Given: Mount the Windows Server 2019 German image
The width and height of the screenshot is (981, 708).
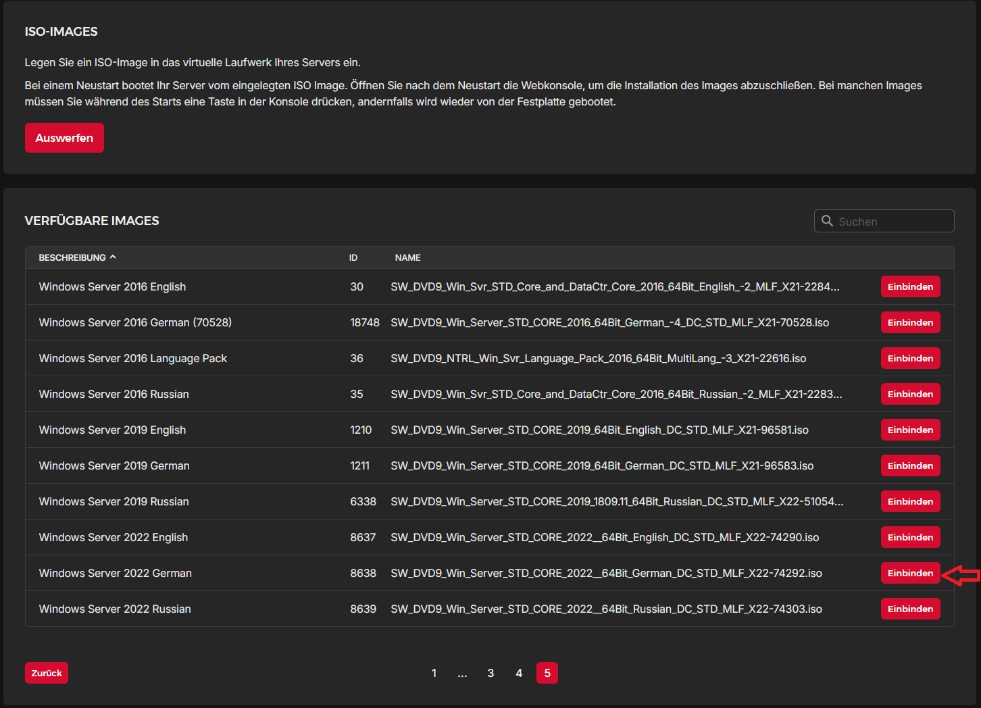Looking at the screenshot, I should click(910, 465).
